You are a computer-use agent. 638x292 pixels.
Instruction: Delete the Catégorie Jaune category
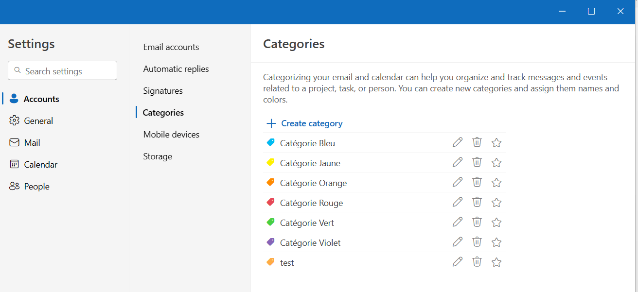point(477,162)
